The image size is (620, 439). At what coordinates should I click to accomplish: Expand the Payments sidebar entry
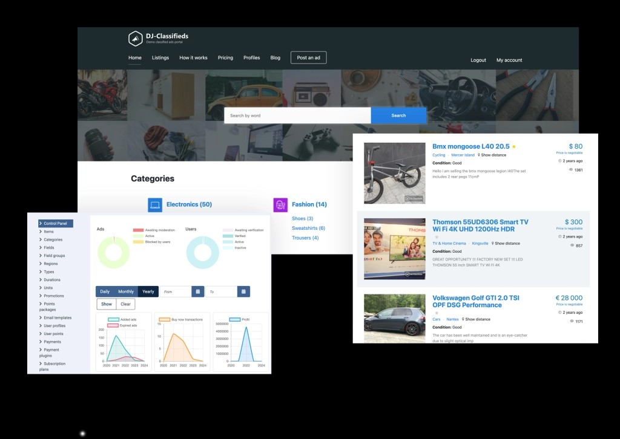tap(52, 342)
